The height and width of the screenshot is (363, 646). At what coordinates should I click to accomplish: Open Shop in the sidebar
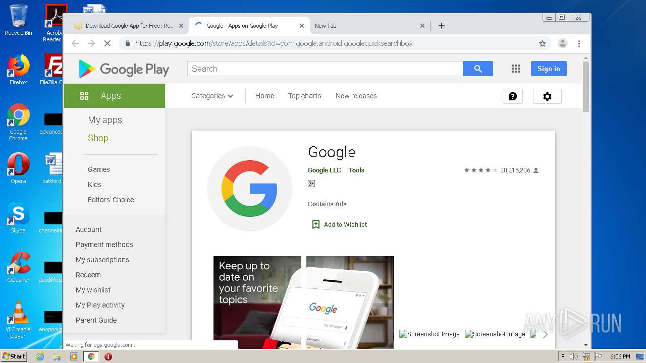pyautogui.click(x=98, y=138)
